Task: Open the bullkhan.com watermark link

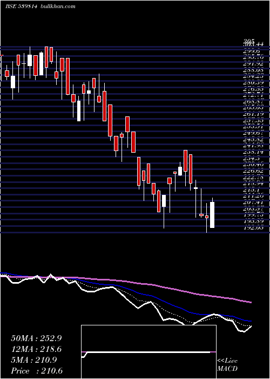Action: (x=58, y=6)
